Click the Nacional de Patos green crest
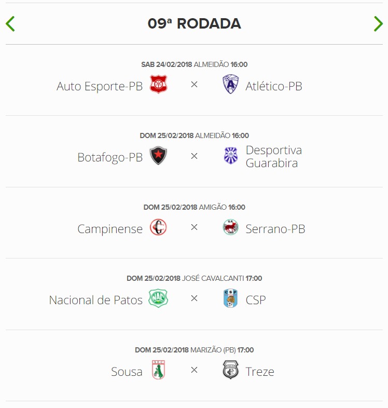The width and height of the screenshot is (388, 408). pos(158,298)
